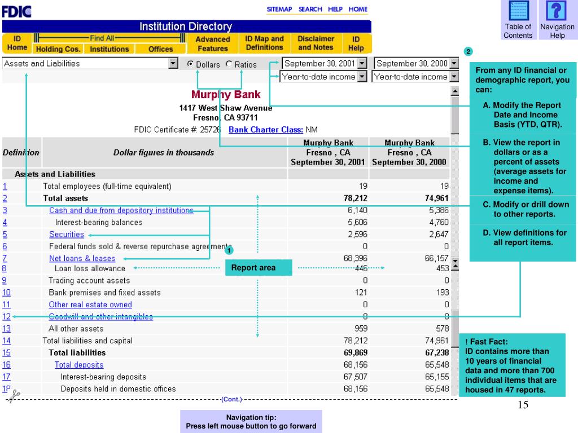Open the Bank Charter Class link

tap(265, 130)
